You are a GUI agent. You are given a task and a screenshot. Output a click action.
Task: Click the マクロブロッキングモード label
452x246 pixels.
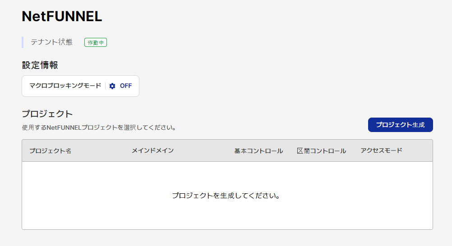(x=65, y=86)
